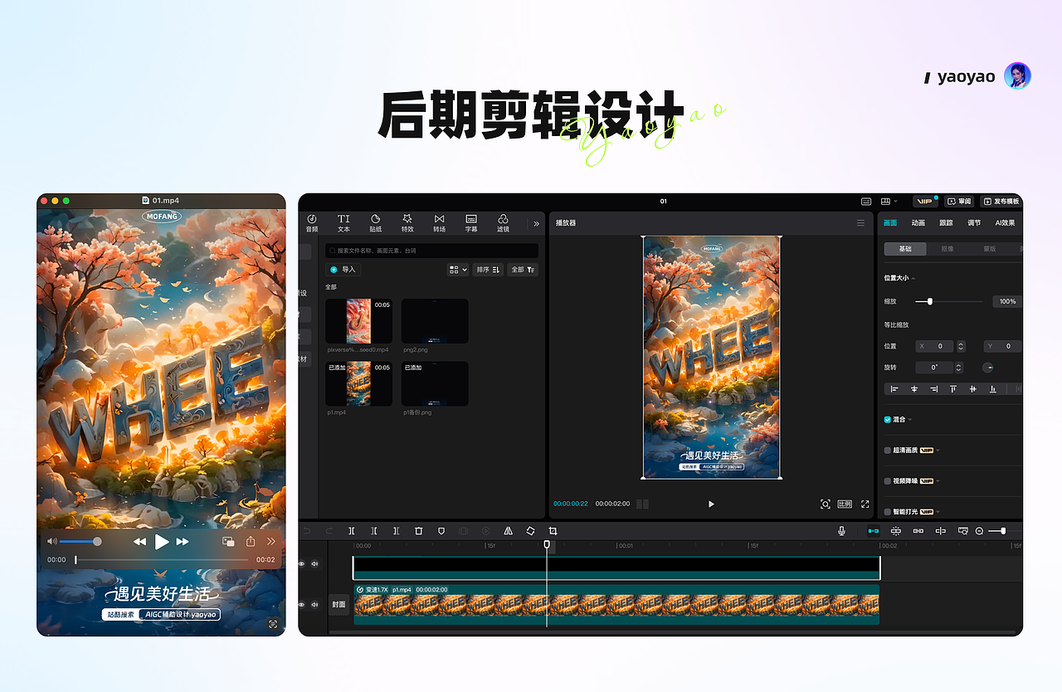Screen dimensions: 1062x692
Task: Open the keyboard shortcuts icon
Action: point(866,202)
